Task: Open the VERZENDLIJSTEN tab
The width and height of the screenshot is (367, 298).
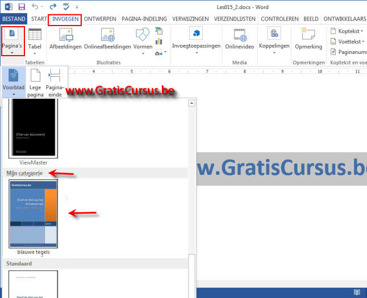Action: pyautogui.click(x=235, y=19)
